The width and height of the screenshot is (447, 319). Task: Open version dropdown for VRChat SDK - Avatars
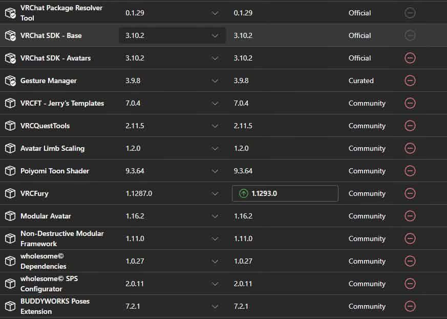click(172, 58)
